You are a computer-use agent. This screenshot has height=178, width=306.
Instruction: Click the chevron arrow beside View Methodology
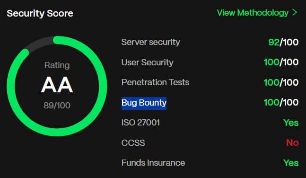295,12
